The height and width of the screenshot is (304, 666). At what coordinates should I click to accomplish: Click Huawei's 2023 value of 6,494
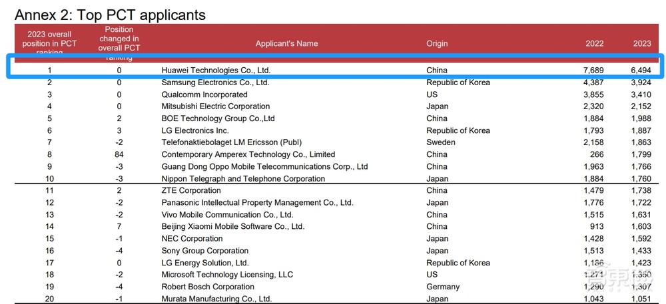click(x=640, y=71)
